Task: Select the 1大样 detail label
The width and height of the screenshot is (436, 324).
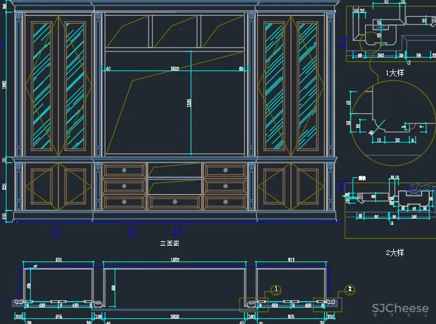Action: [x=395, y=73]
